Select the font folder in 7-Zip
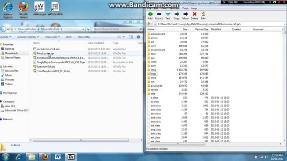287x161 pixels. coord(153,54)
